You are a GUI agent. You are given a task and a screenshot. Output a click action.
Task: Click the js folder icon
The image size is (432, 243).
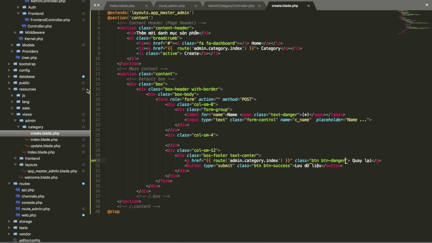(x=18, y=96)
